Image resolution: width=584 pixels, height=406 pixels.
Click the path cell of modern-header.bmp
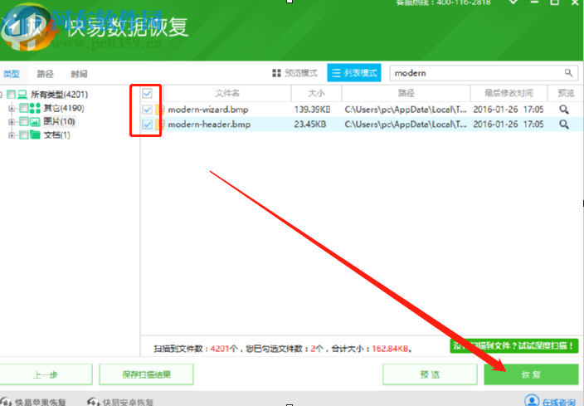click(x=406, y=125)
